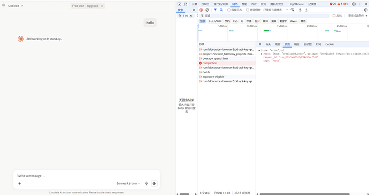This screenshot has height=195, width=369.
Task: Activate the DevTools inspect element picker
Action: (x=179, y=4)
